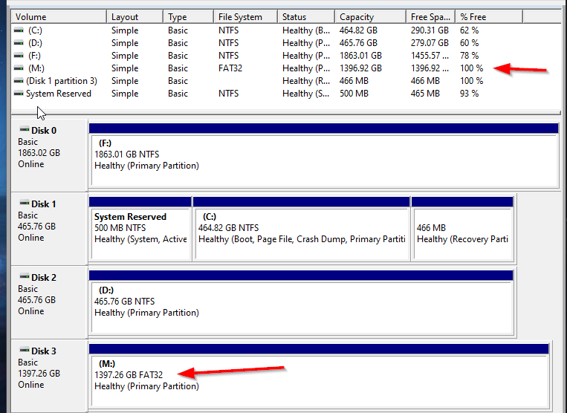Click the 500 MB capacity cell

pos(354,94)
